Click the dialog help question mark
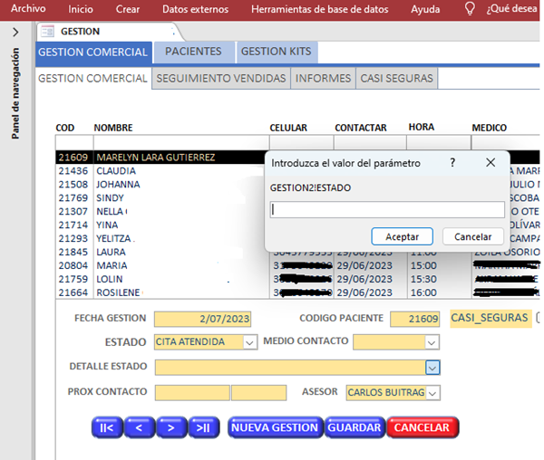Image resolution: width=544 pixels, height=460 pixels. click(x=452, y=162)
